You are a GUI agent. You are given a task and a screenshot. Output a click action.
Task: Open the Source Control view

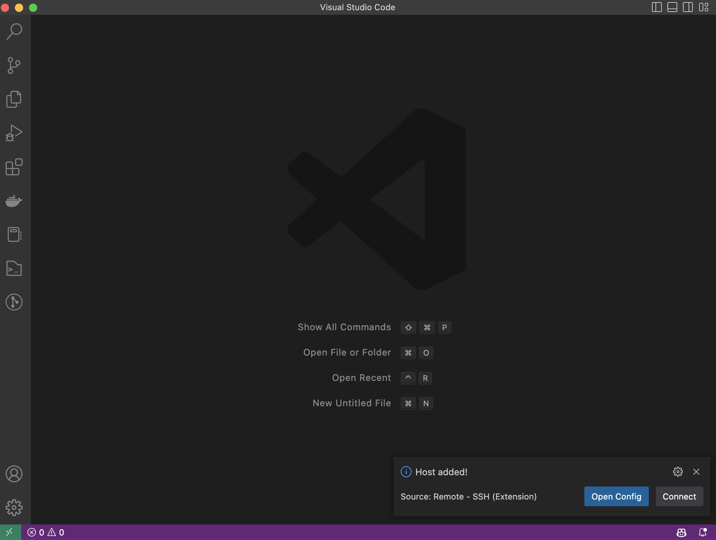14,65
